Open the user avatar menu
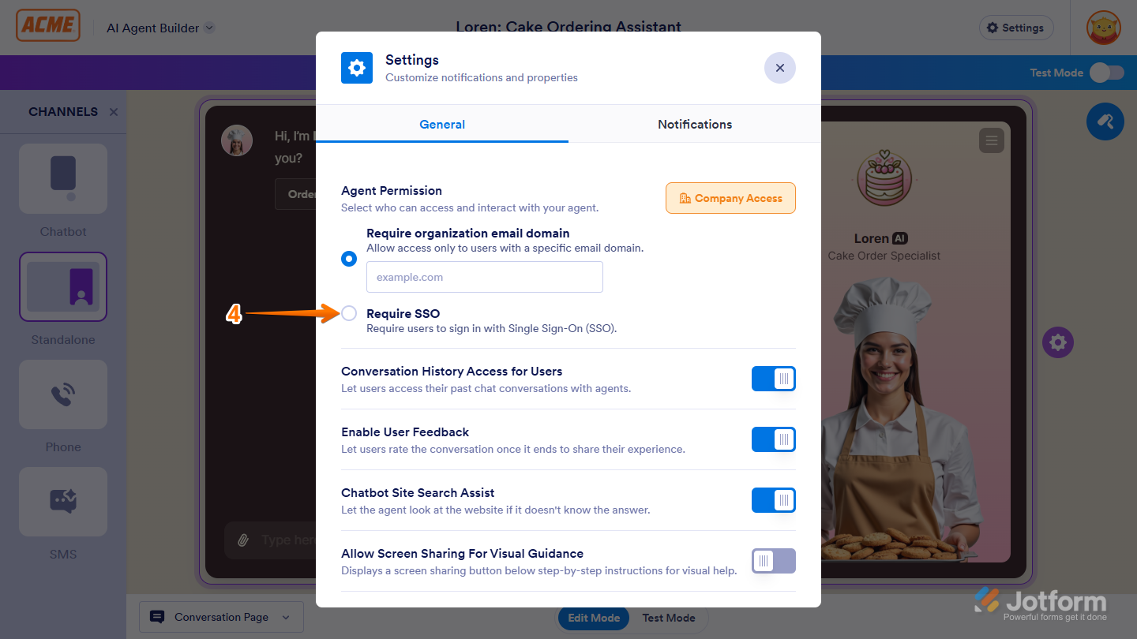This screenshot has width=1137, height=639. [x=1103, y=28]
